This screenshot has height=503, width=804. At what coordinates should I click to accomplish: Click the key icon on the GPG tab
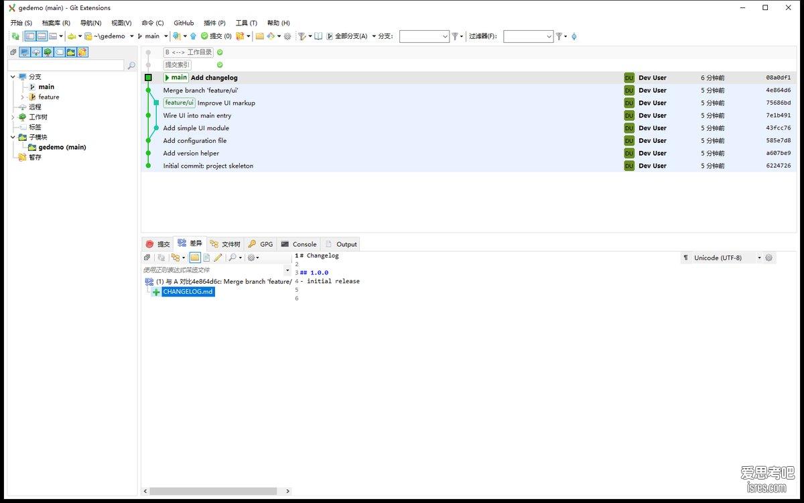pos(252,244)
